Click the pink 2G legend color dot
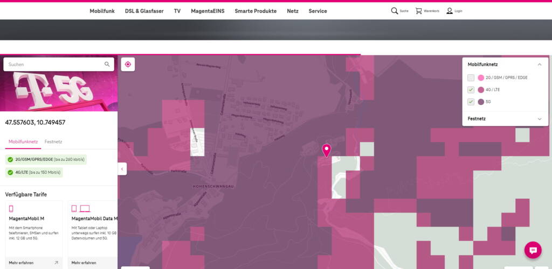 pos(481,77)
